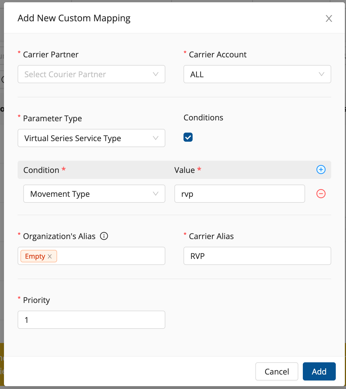Screen dimensions: 346x389
Task: Click the Carrier Alias field with RVP
Action: (257, 256)
